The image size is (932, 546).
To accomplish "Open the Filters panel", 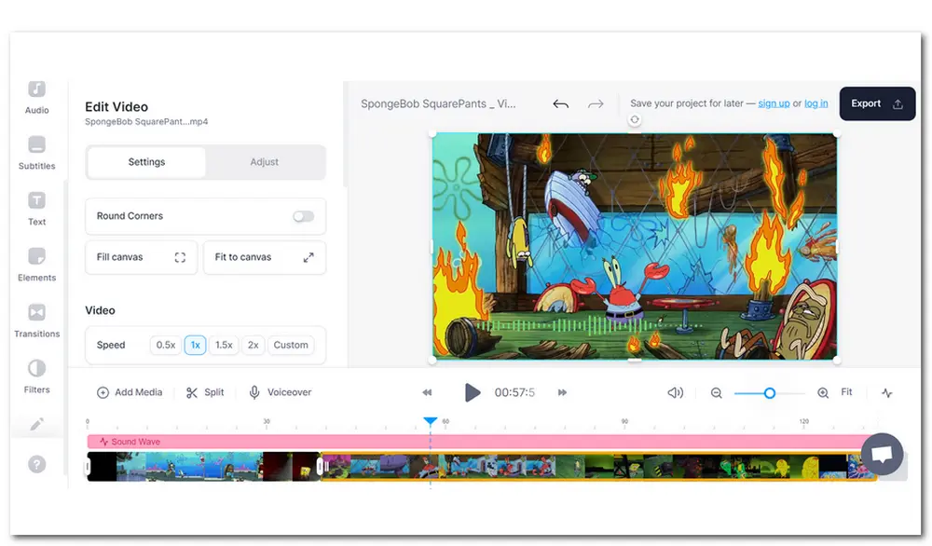I will point(37,376).
